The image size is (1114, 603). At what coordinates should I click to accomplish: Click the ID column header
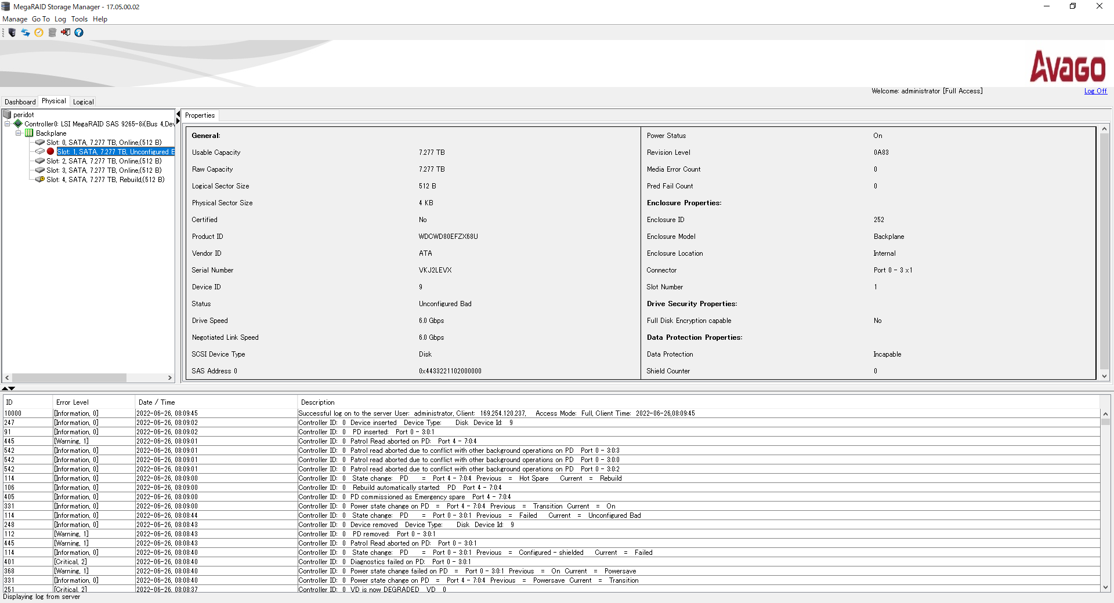point(27,402)
